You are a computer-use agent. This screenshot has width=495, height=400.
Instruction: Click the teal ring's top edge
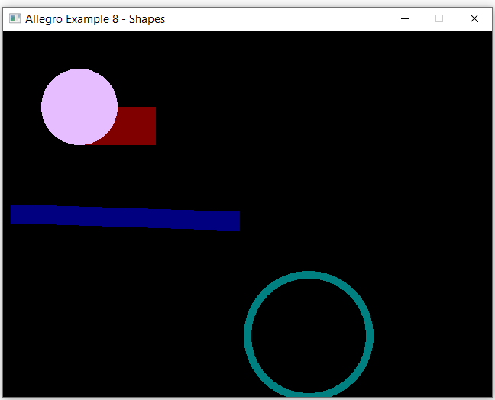[x=309, y=276]
